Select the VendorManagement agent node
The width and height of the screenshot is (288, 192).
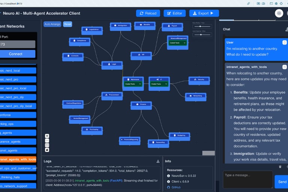coord(80,119)
